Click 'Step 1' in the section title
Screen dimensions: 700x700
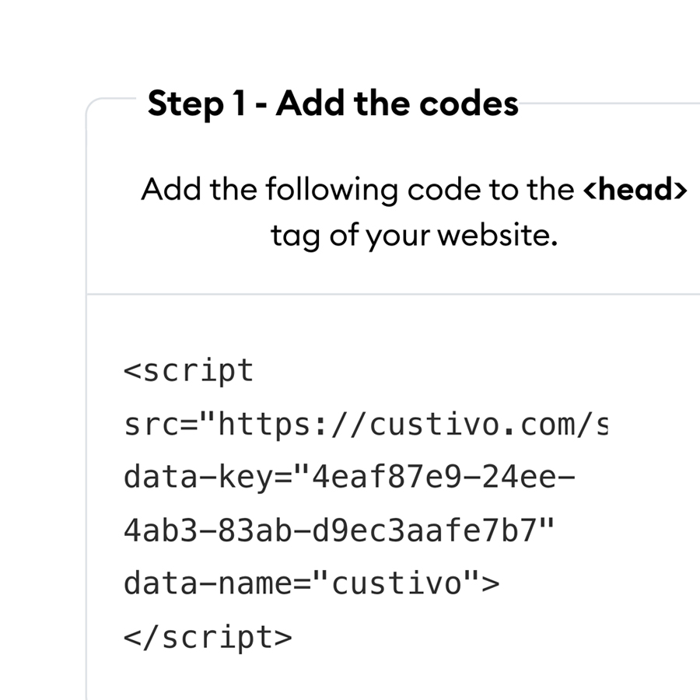197,103
